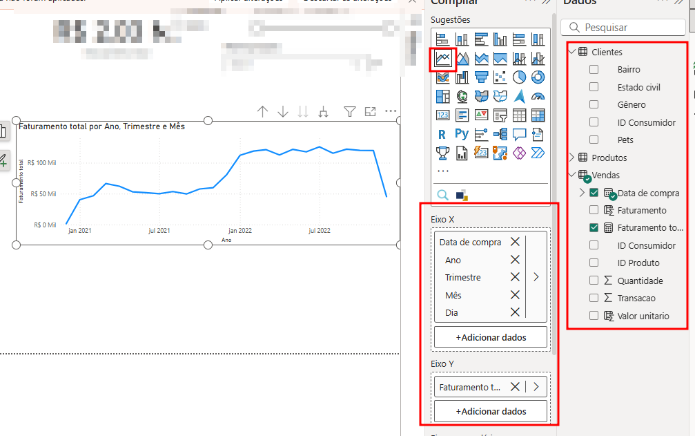
Task: Select the card (123) visual
Action: [x=443, y=115]
